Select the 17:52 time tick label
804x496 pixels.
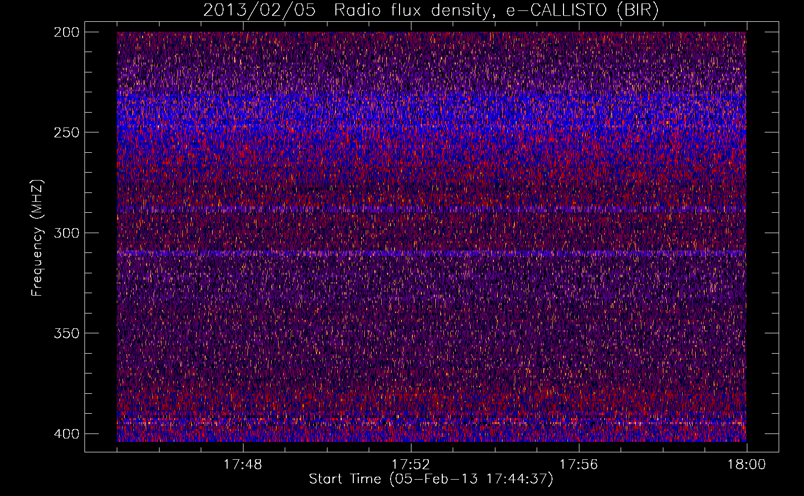(410, 465)
